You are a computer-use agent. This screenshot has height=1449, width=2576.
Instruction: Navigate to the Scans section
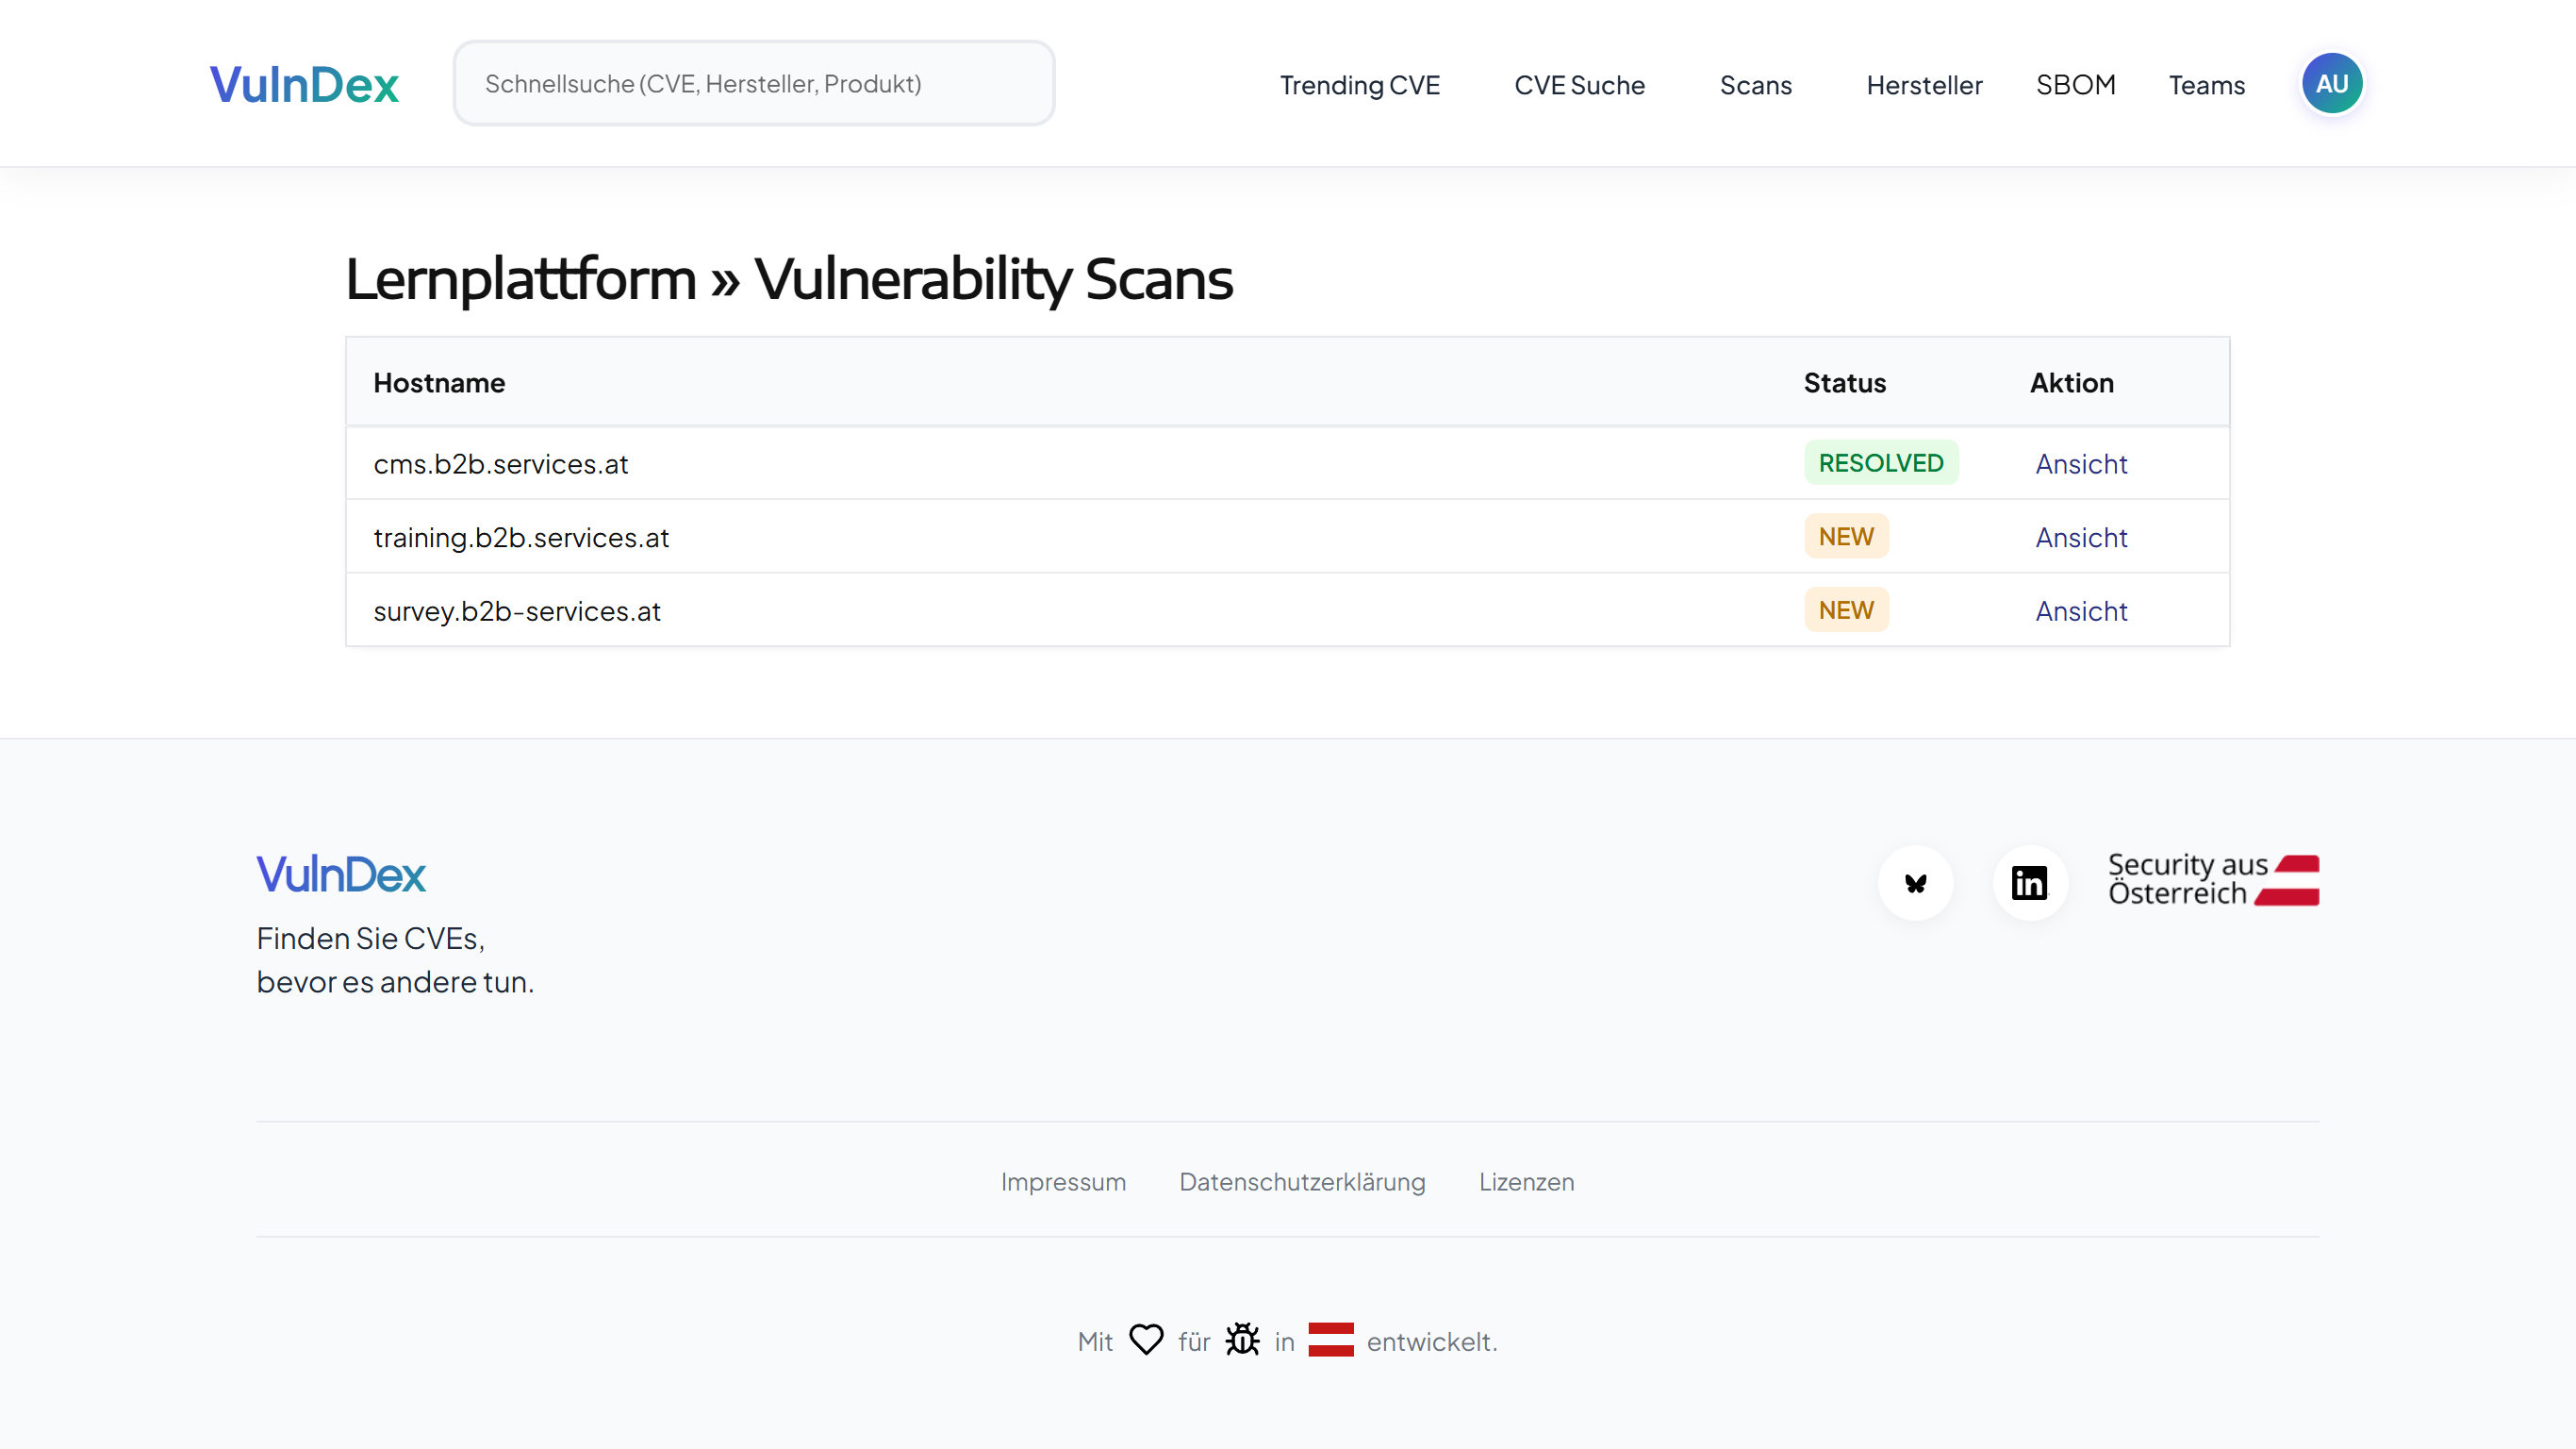point(1755,85)
